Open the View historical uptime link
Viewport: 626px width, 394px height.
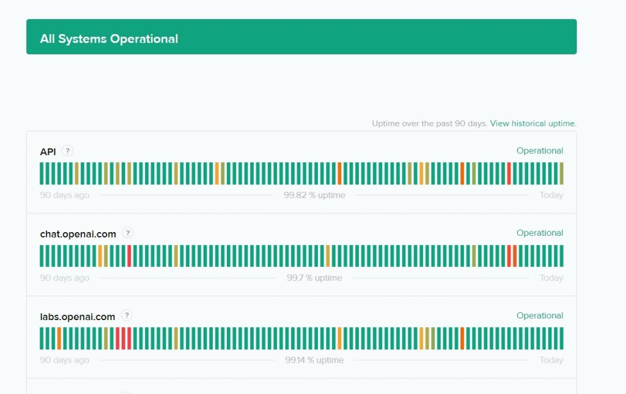coord(533,123)
